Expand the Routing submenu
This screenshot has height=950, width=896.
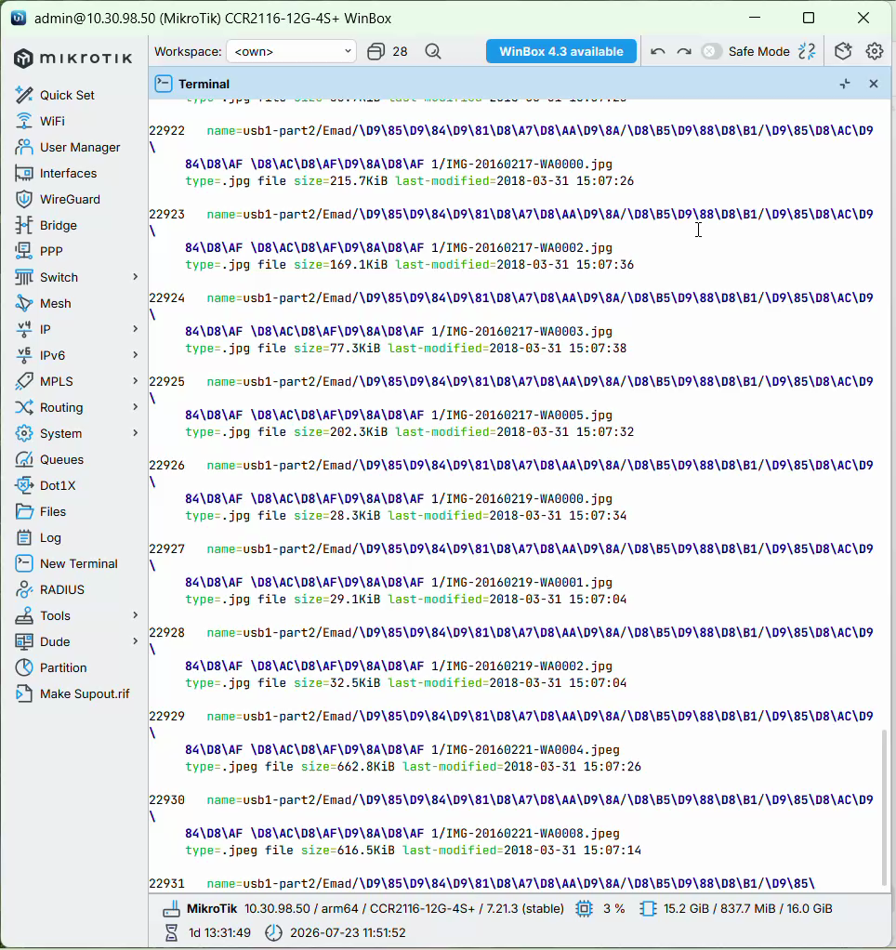click(x=135, y=407)
